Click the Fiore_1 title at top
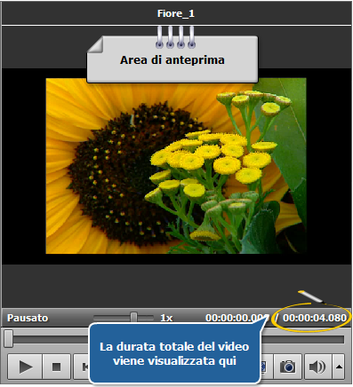This screenshot has height=387, width=353. coord(176,13)
